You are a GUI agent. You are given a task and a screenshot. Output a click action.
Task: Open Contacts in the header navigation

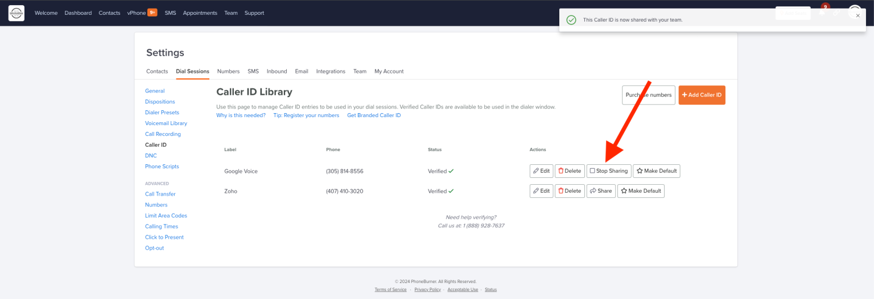pos(109,13)
